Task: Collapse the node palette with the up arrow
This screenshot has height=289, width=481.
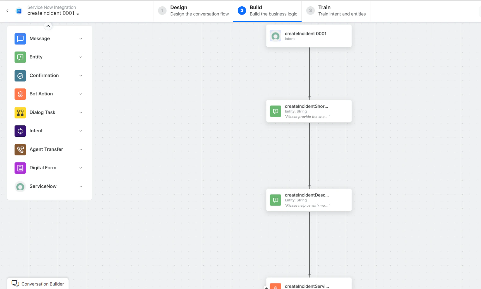Action: point(48,26)
